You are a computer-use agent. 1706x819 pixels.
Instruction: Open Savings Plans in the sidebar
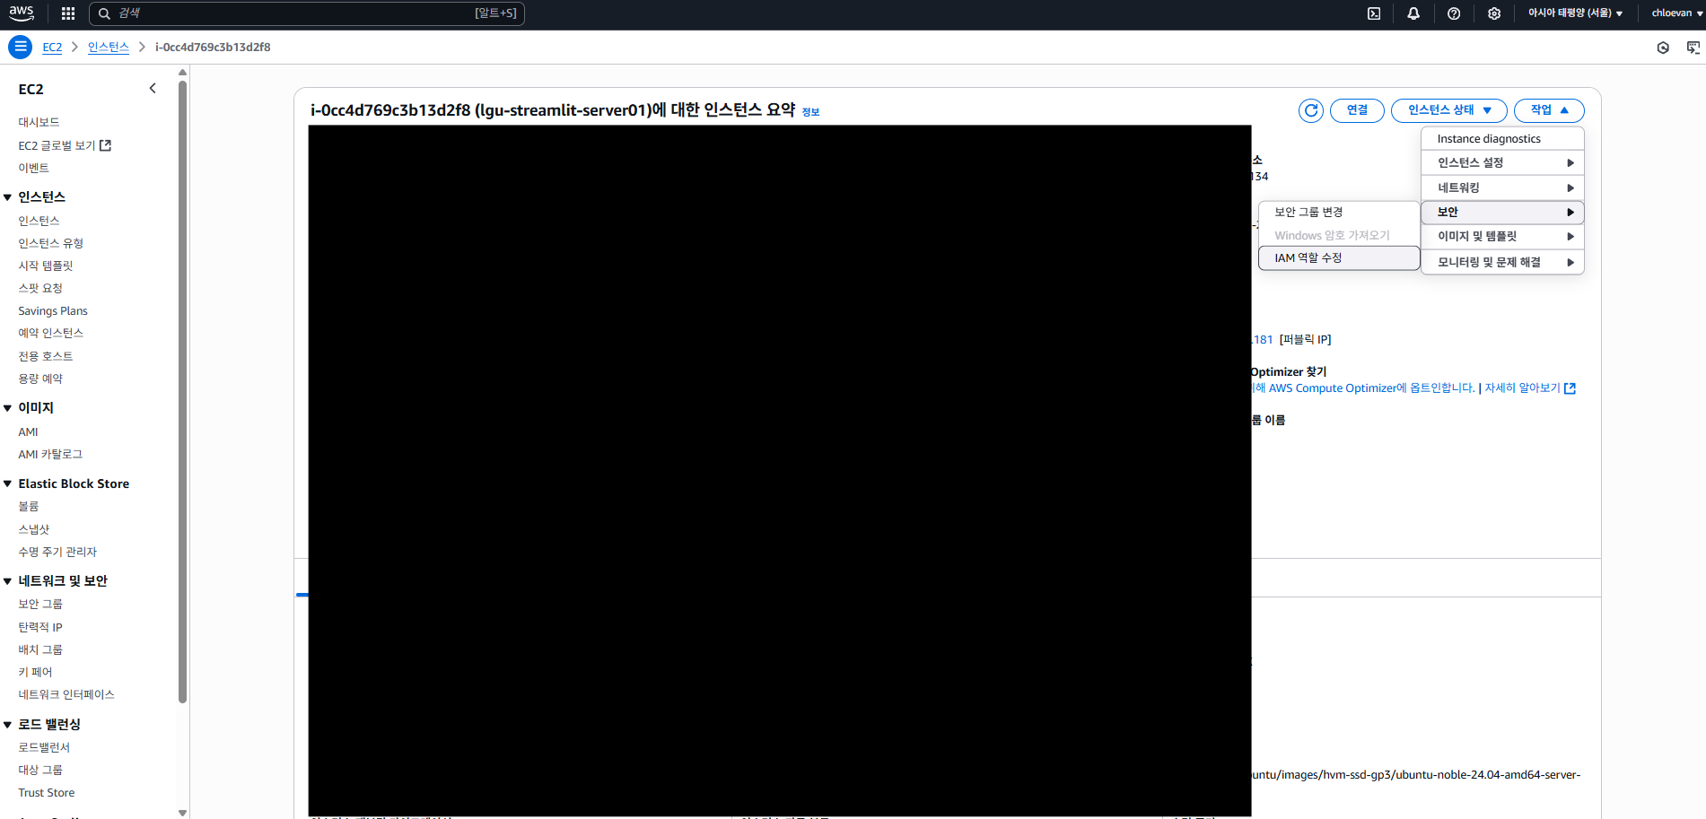(53, 310)
